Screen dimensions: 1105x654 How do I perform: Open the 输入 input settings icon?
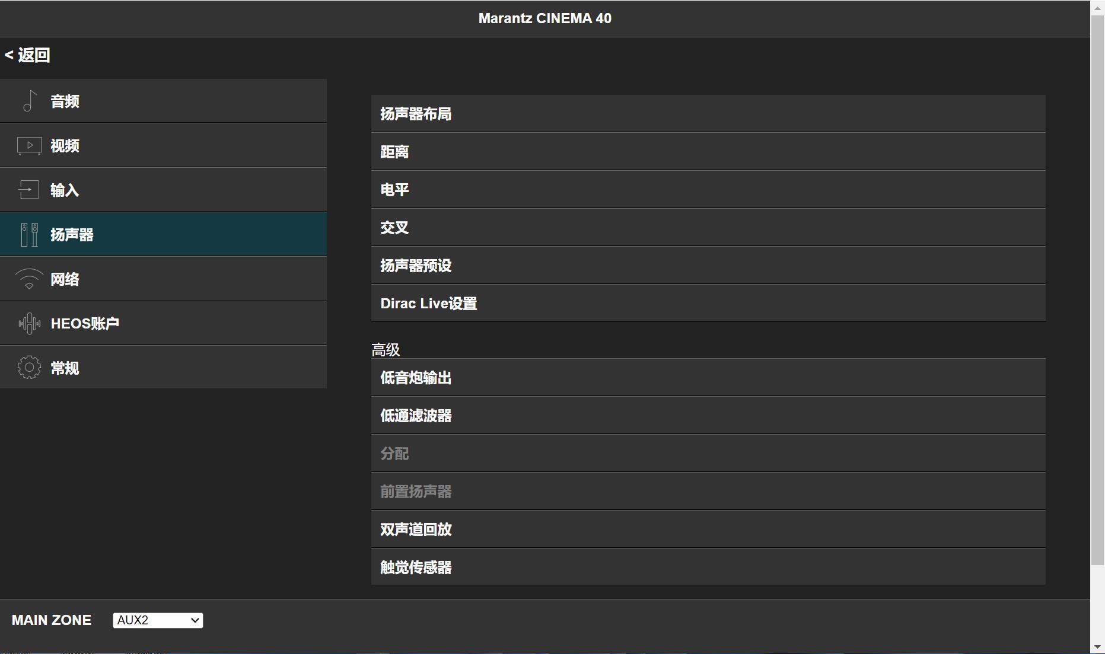tap(28, 190)
